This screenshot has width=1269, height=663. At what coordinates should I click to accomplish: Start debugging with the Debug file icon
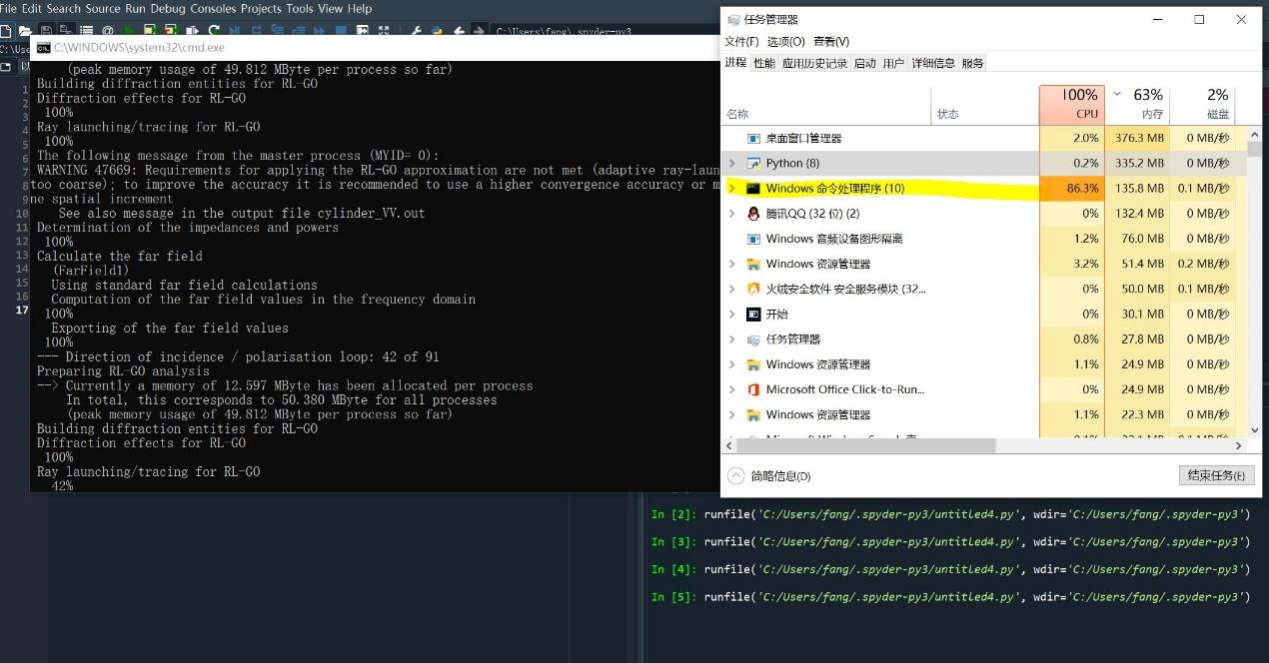tap(236, 31)
